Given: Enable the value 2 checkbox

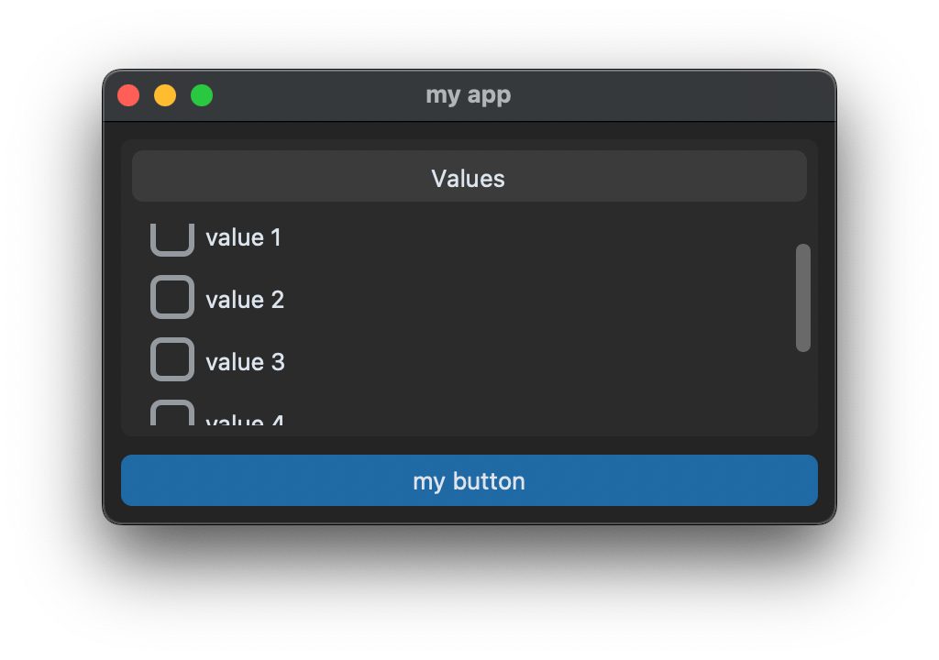Looking at the screenshot, I should 172,297.
